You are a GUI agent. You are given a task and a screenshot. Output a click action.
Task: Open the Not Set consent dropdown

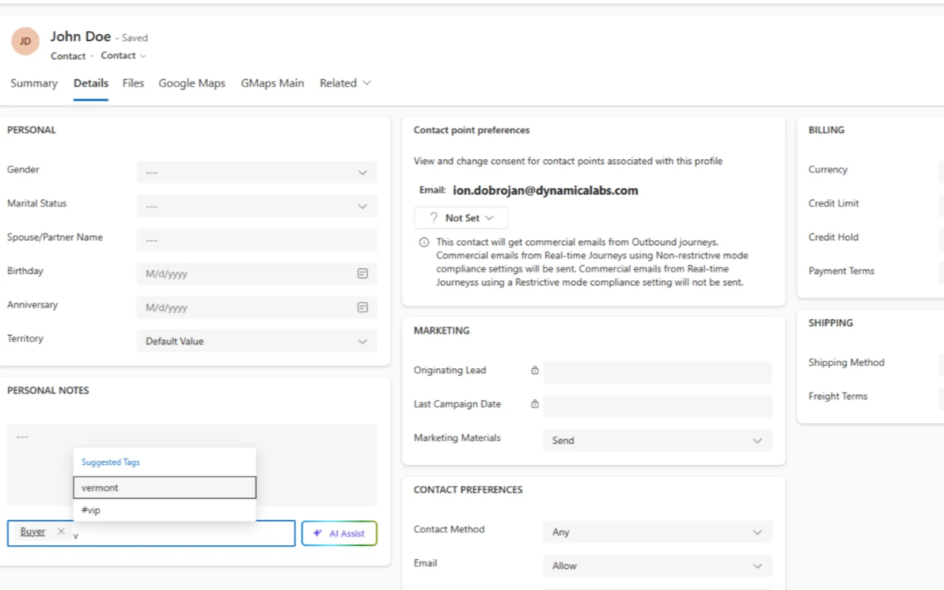461,218
